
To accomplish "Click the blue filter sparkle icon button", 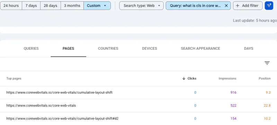I will [269, 6].
